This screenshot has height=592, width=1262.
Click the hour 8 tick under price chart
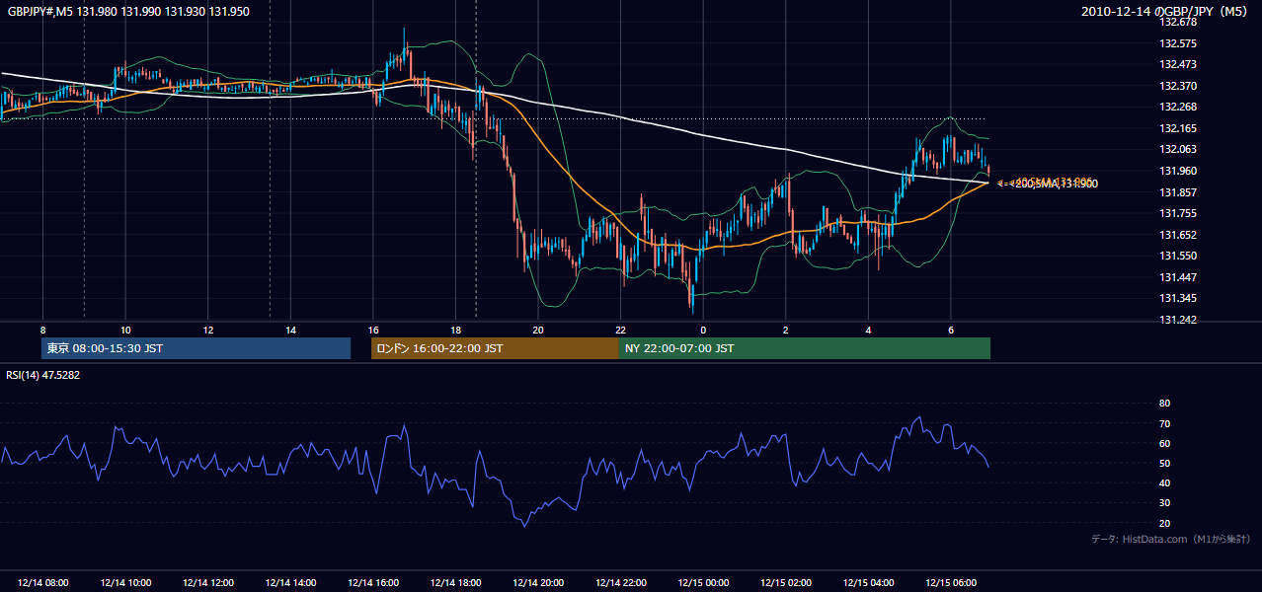[x=42, y=330]
